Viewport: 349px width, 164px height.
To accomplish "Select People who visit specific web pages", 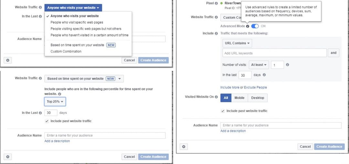I will (x=77, y=23).
